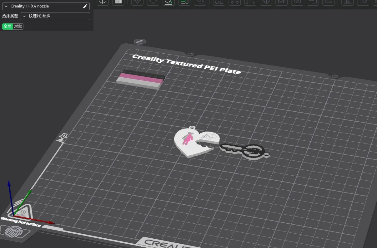Expand the 纹理PEI热床 bed type dropdown
377x248 pixels.
point(55,16)
